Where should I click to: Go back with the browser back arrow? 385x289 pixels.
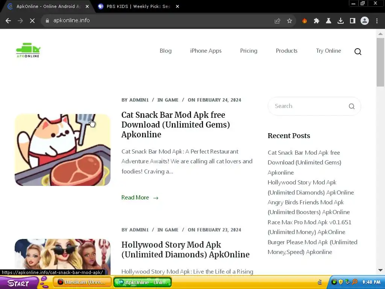(8, 21)
